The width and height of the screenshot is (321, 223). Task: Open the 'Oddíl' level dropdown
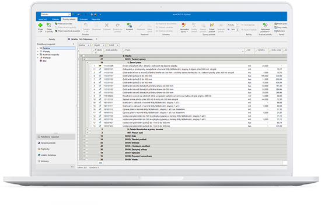click(117, 46)
